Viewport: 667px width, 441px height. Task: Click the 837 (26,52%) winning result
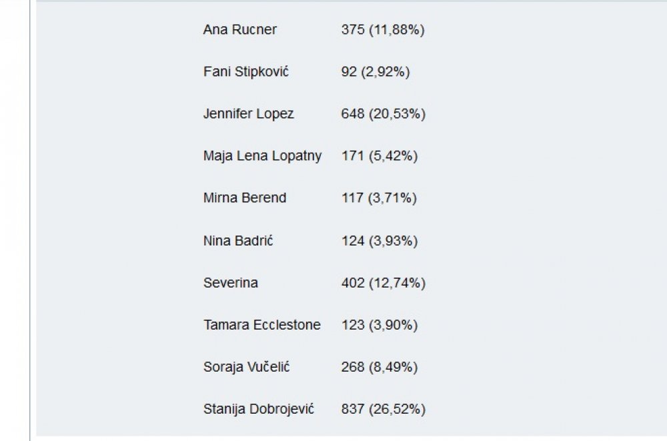pos(384,410)
